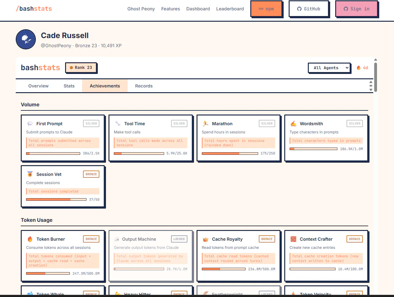Click the Marathon runner icon
394x297 pixels.
[205, 124]
